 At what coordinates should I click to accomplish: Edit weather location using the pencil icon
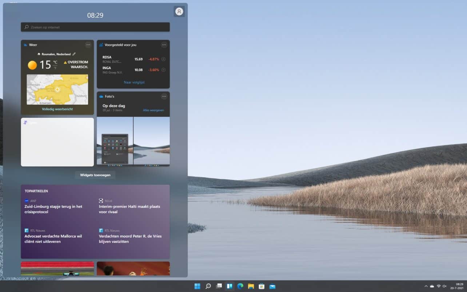click(74, 54)
